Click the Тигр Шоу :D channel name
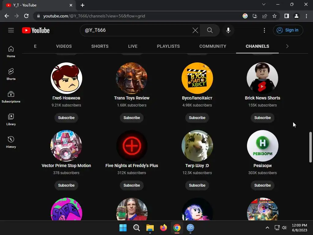 pos(197,166)
